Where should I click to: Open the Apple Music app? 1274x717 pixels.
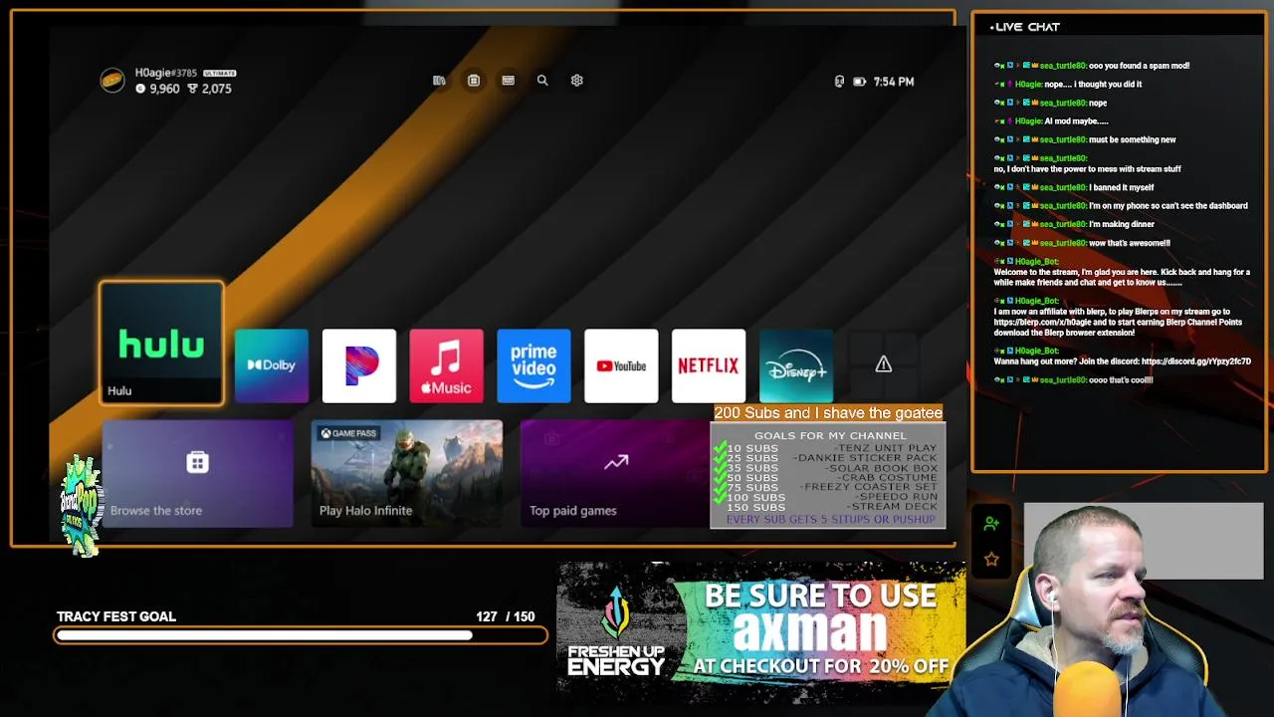446,365
